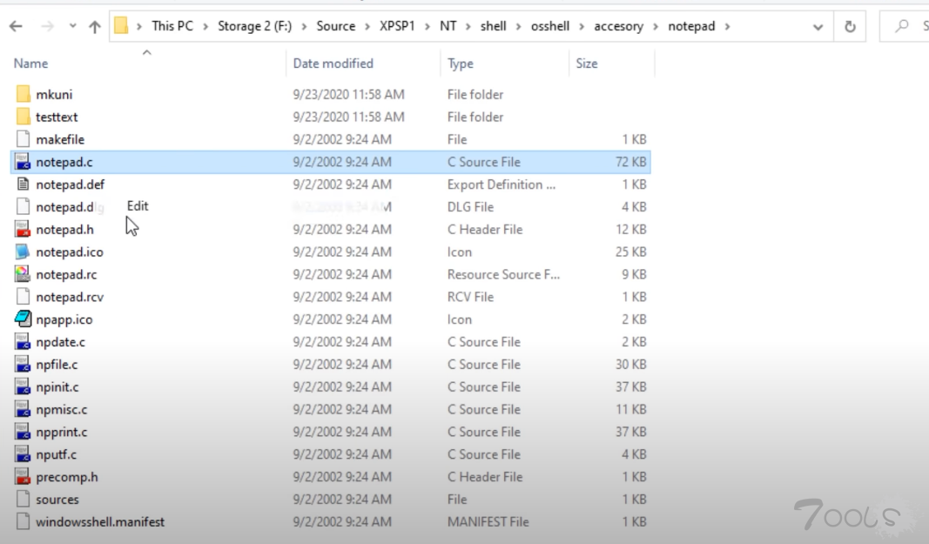Select the windowsshell.manifest file
The image size is (929, 544).
click(x=100, y=522)
